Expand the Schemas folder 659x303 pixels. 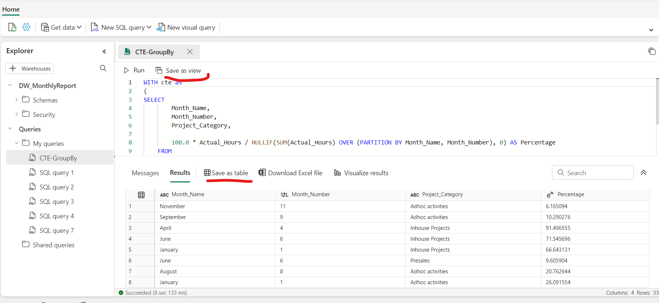[x=16, y=100]
